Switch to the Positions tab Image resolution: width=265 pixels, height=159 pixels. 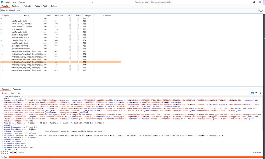point(16,6)
